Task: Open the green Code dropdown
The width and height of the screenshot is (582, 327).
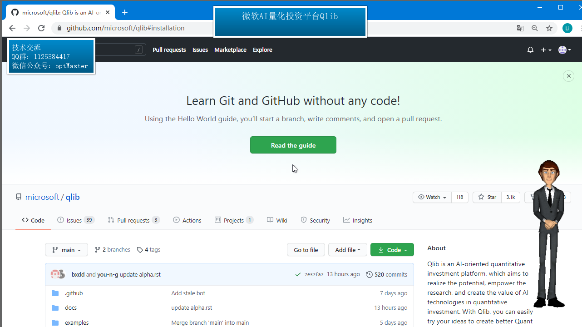Action: point(392,249)
